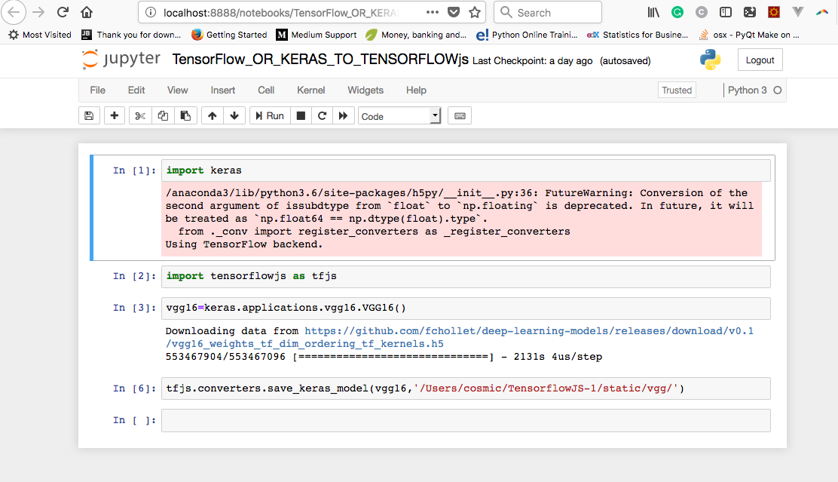Viewport: 838px width, 482px height.
Task: Click the empty code cell input
Action: pyautogui.click(x=466, y=420)
